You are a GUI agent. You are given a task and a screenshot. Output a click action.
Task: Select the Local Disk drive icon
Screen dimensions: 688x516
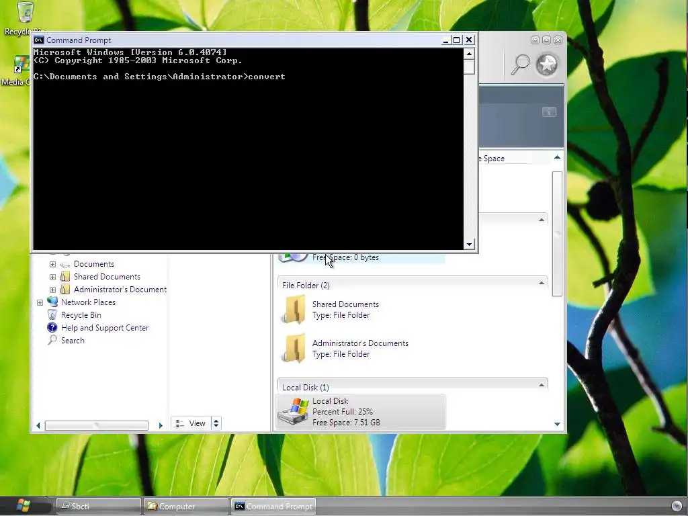click(x=294, y=412)
